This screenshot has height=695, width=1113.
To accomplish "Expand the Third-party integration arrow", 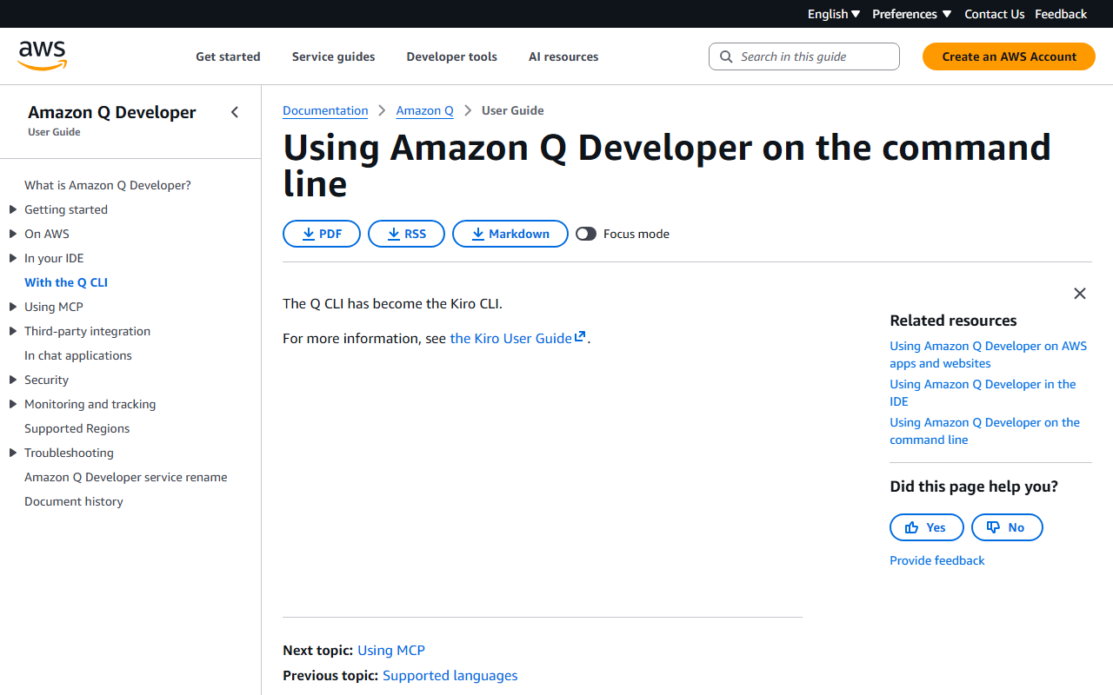I will tap(12, 331).
